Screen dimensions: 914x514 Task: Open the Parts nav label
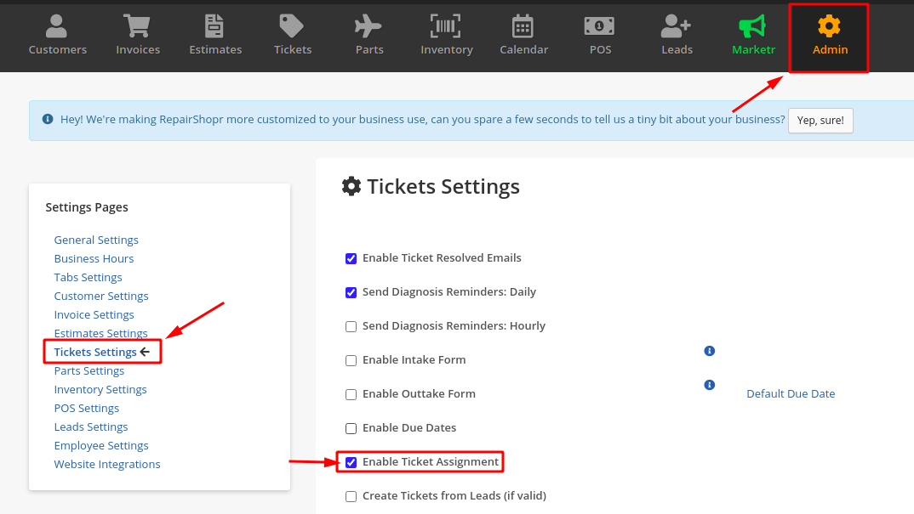coord(369,49)
